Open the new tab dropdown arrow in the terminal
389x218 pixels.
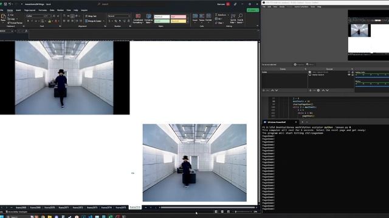click(x=307, y=122)
